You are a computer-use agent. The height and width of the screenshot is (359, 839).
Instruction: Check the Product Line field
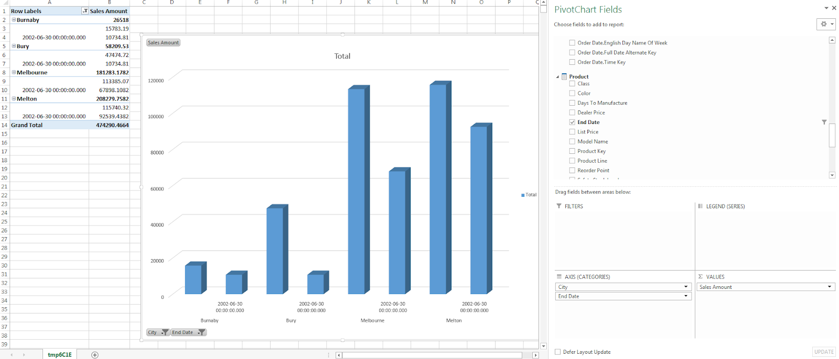pyautogui.click(x=572, y=161)
